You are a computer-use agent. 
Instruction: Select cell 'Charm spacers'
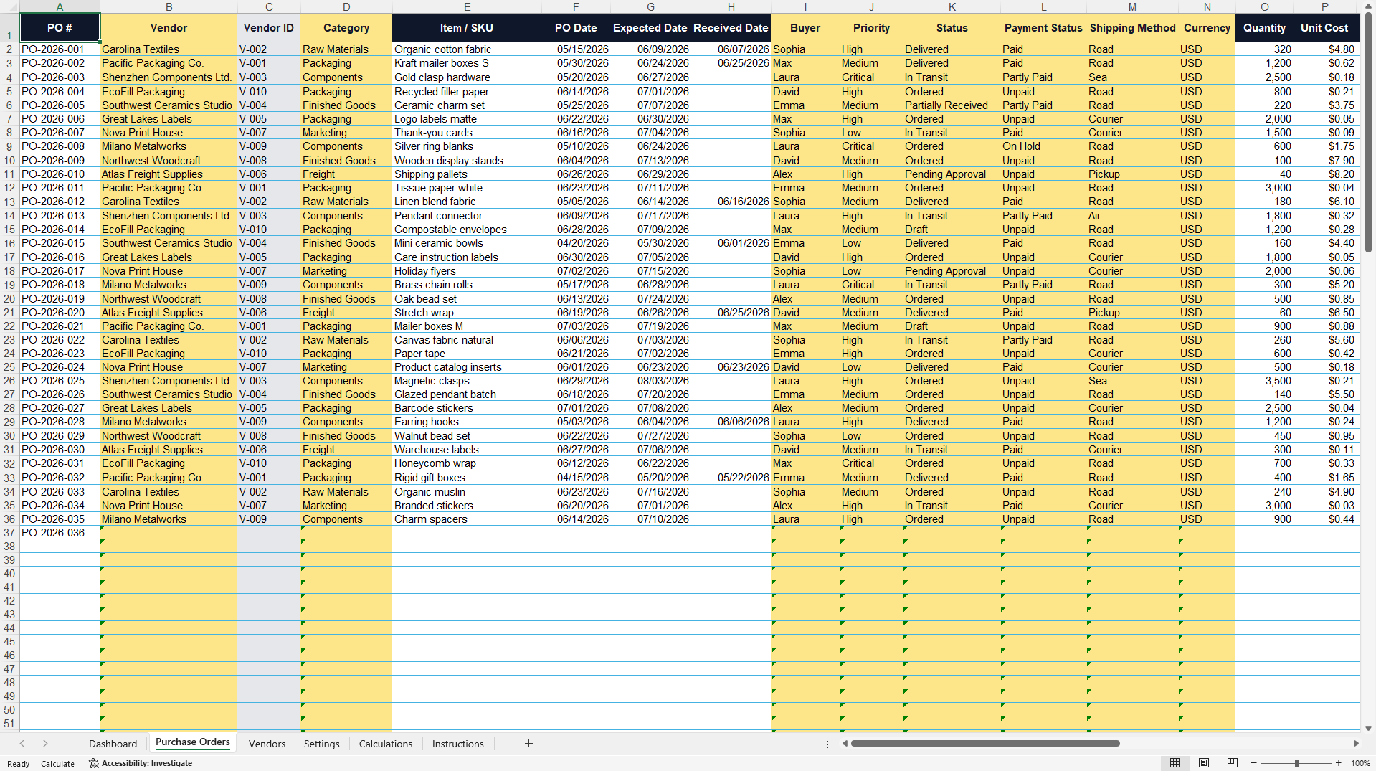(467, 519)
